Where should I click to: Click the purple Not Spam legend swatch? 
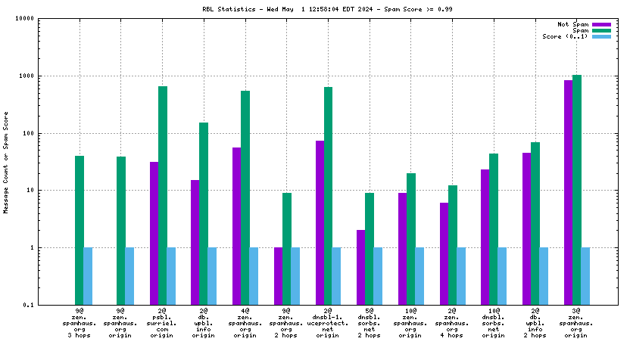click(x=601, y=25)
